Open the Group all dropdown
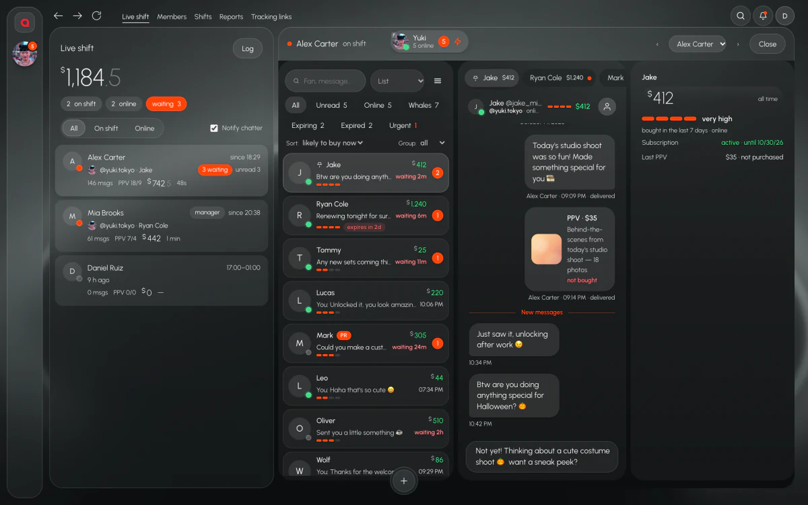 coord(432,143)
